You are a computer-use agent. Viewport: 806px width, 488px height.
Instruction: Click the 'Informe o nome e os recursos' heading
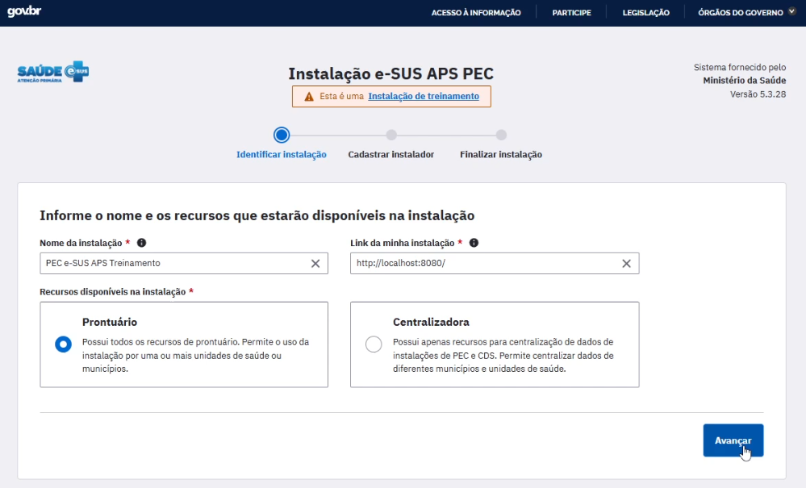(x=257, y=215)
